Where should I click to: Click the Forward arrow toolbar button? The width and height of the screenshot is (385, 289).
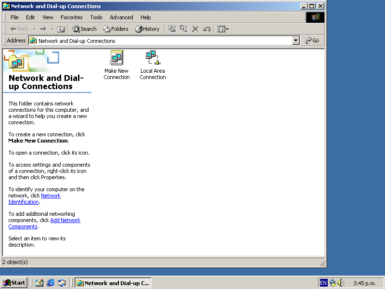43,29
